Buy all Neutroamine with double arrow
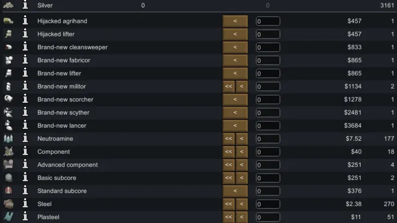Screen dimensions: 397x223 pos(228,139)
